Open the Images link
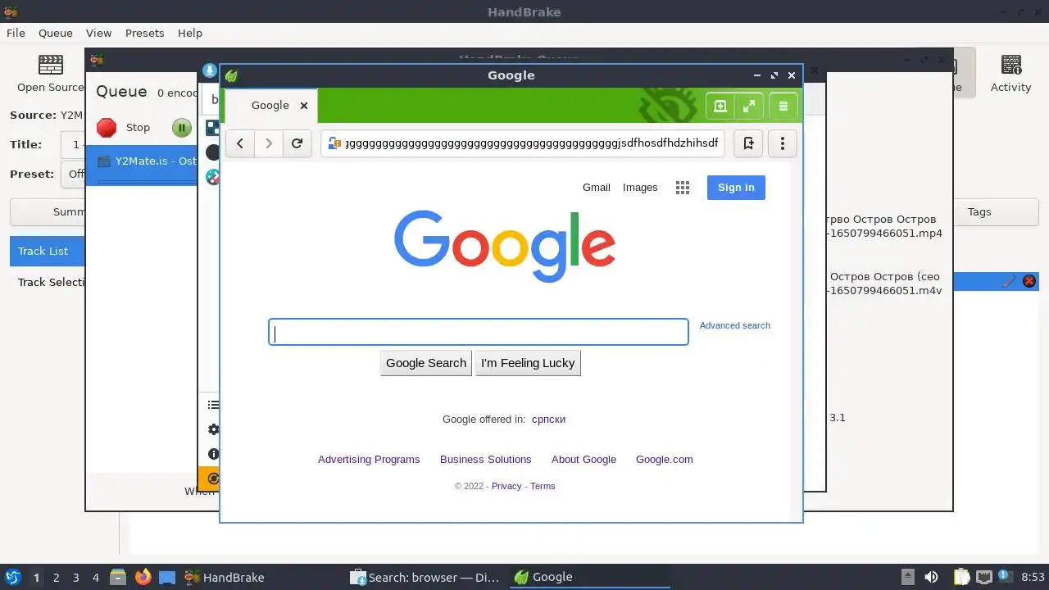 click(x=640, y=188)
